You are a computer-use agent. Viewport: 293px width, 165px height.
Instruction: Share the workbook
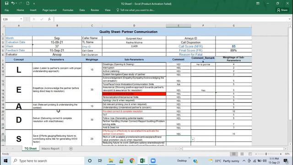point(282,10)
